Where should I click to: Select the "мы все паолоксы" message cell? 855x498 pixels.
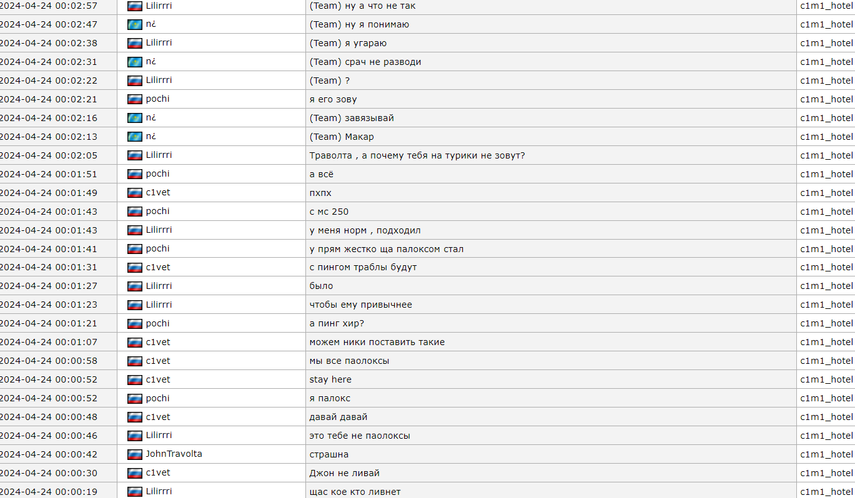(551, 361)
